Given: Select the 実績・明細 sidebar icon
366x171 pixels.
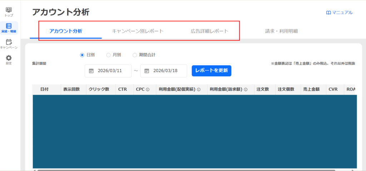Looking at the screenshot, I should click(9, 26).
